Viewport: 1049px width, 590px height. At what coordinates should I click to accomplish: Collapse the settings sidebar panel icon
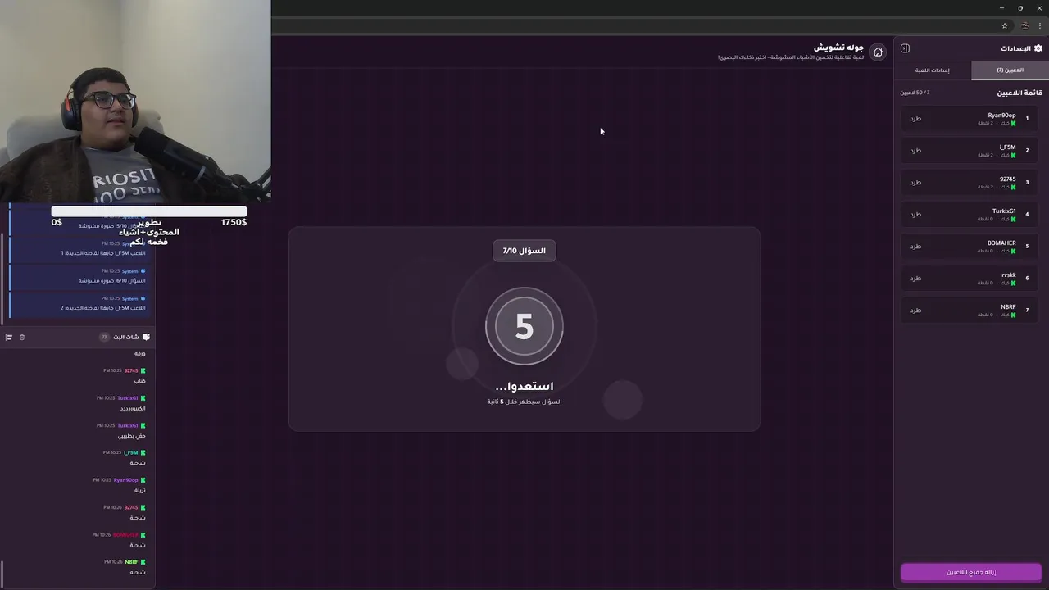click(905, 48)
